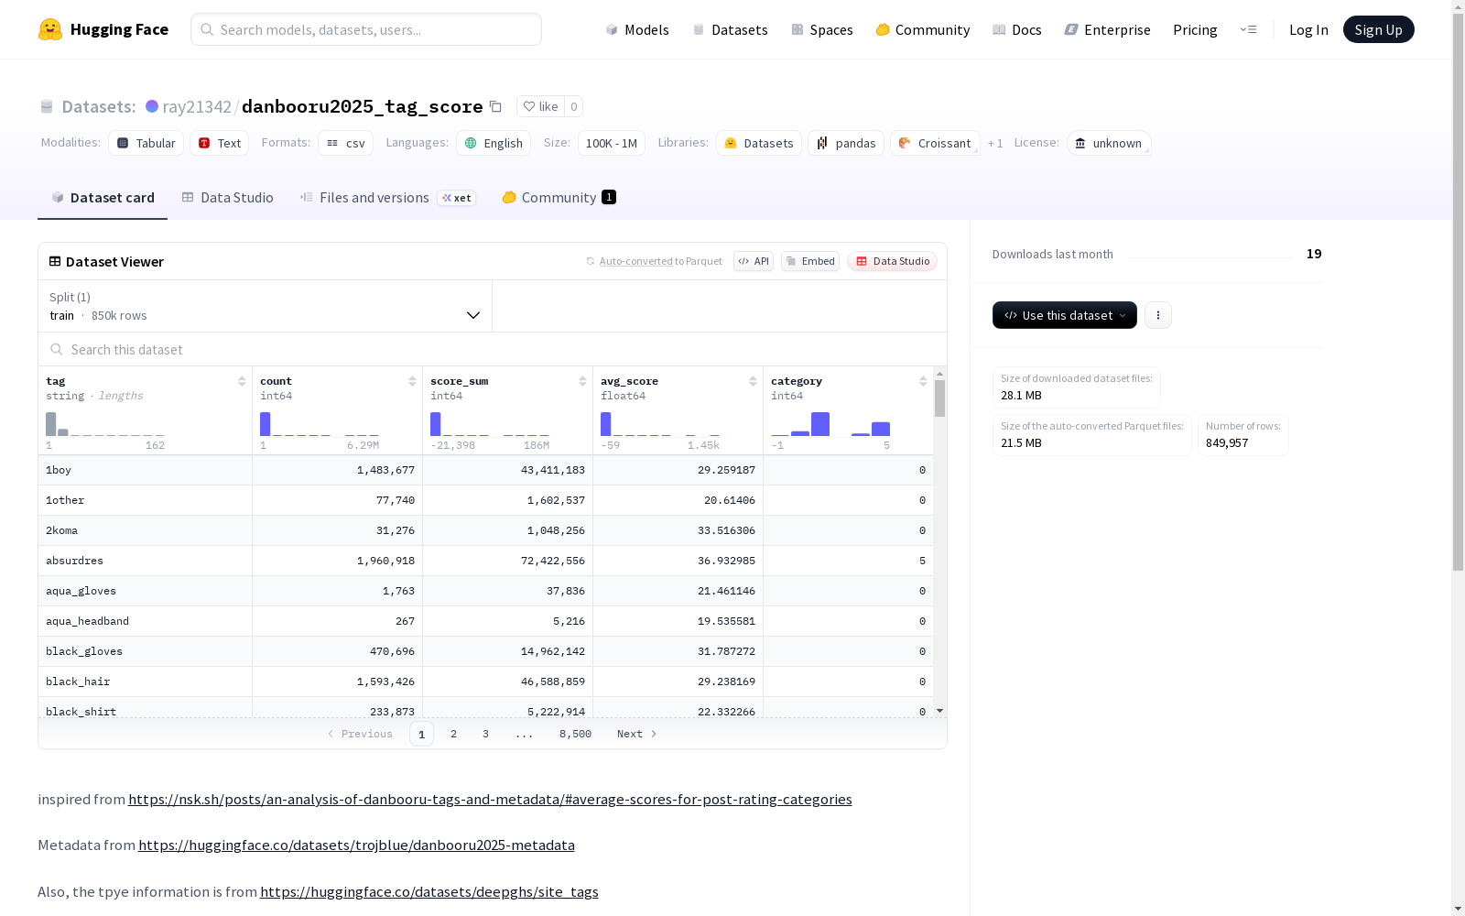Click ray21342 user avatar link
The width and height of the screenshot is (1465, 916).
(x=152, y=106)
